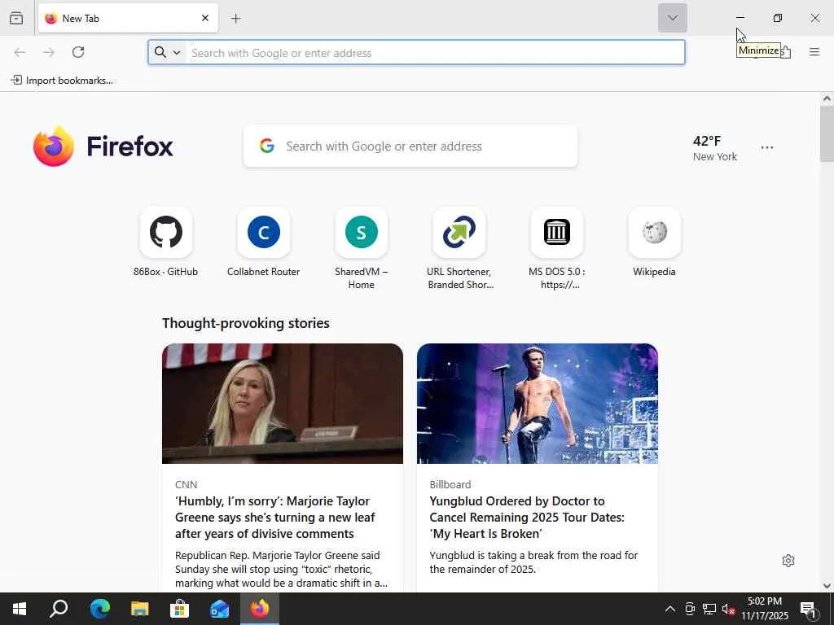Viewport: 834px width, 625px height.
Task: Open the Marjorie Taylor Greene story image
Action: tap(283, 404)
